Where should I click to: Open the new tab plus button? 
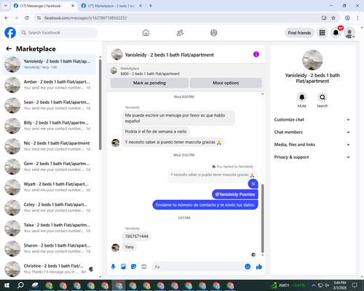pyautogui.click(x=151, y=6)
